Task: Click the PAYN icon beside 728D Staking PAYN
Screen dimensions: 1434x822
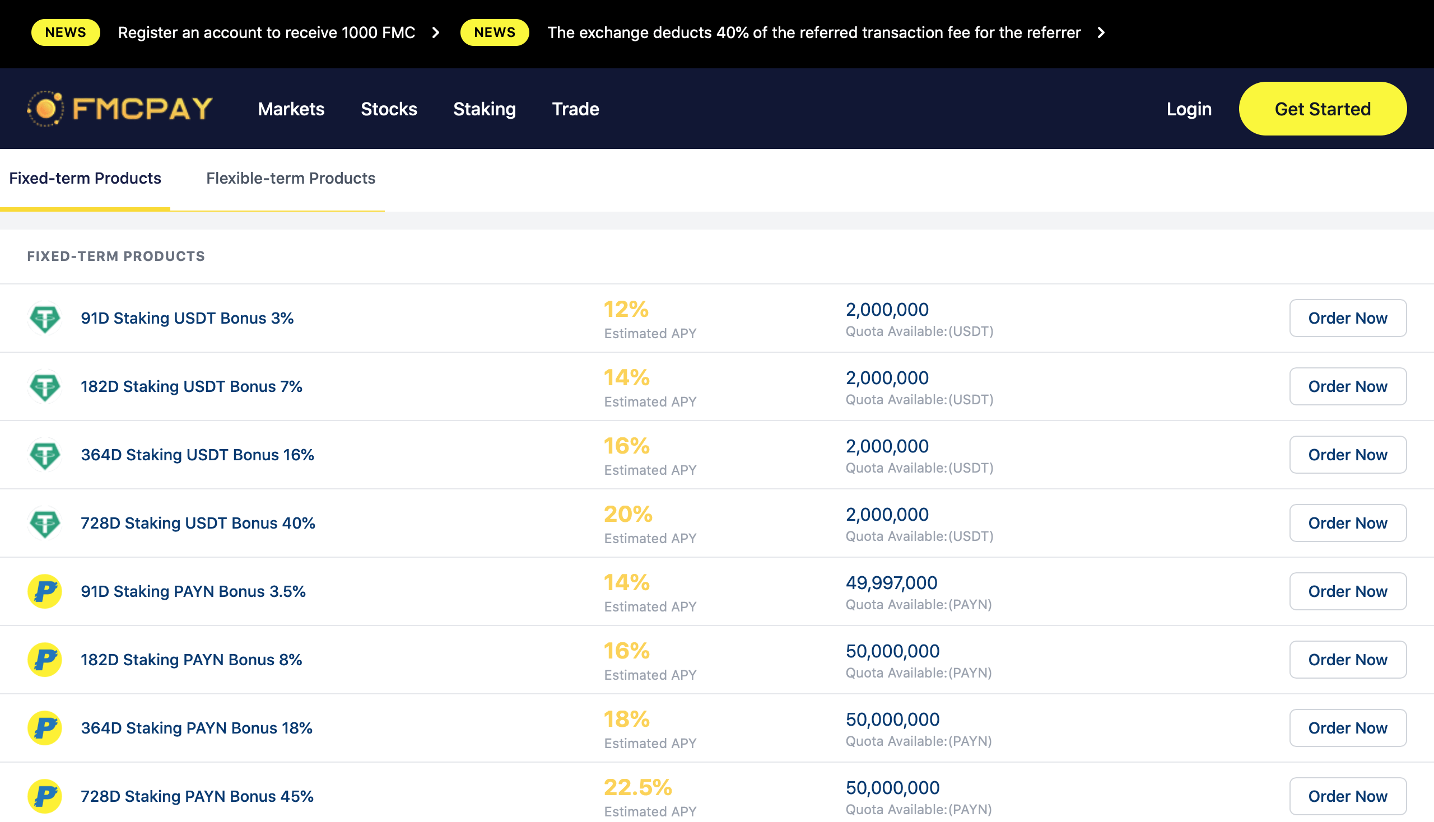Action: tap(45, 796)
